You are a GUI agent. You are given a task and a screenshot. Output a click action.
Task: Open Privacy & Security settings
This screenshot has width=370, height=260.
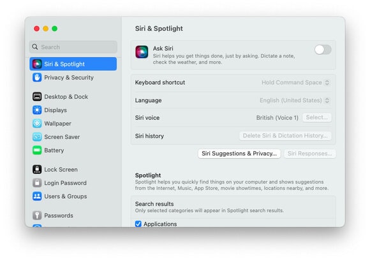(x=73, y=77)
